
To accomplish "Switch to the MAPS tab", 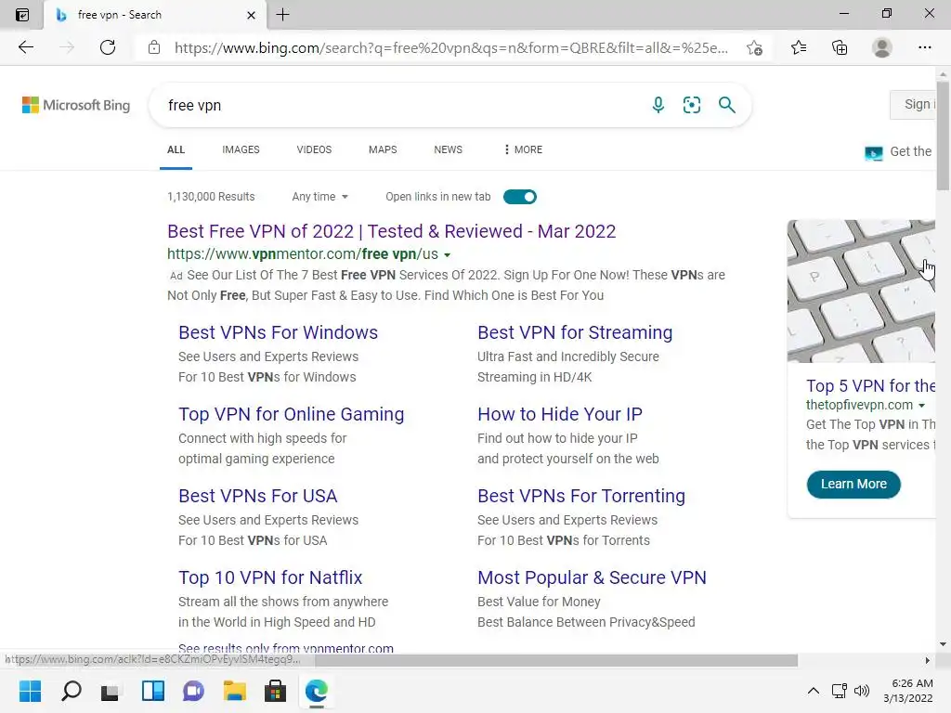I will click(x=383, y=149).
